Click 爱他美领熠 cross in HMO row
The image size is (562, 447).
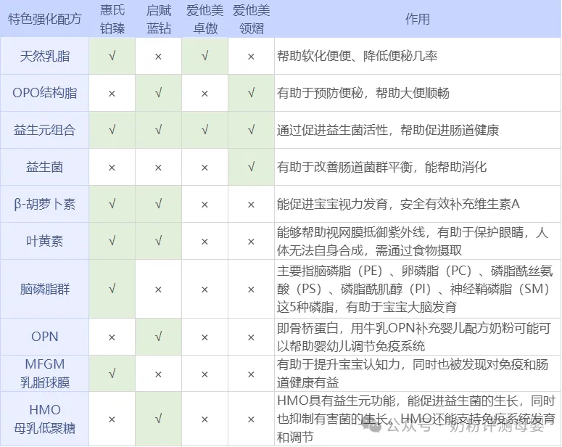tap(251, 419)
